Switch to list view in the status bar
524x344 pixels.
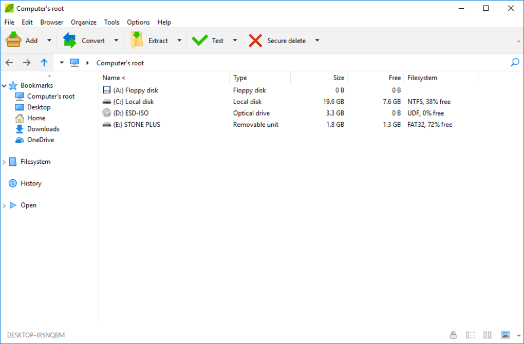pos(488,335)
